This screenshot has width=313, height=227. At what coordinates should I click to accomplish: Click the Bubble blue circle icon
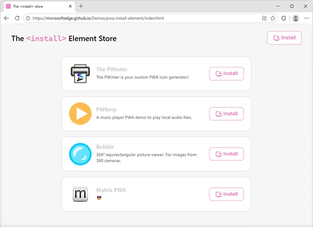(x=80, y=154)
